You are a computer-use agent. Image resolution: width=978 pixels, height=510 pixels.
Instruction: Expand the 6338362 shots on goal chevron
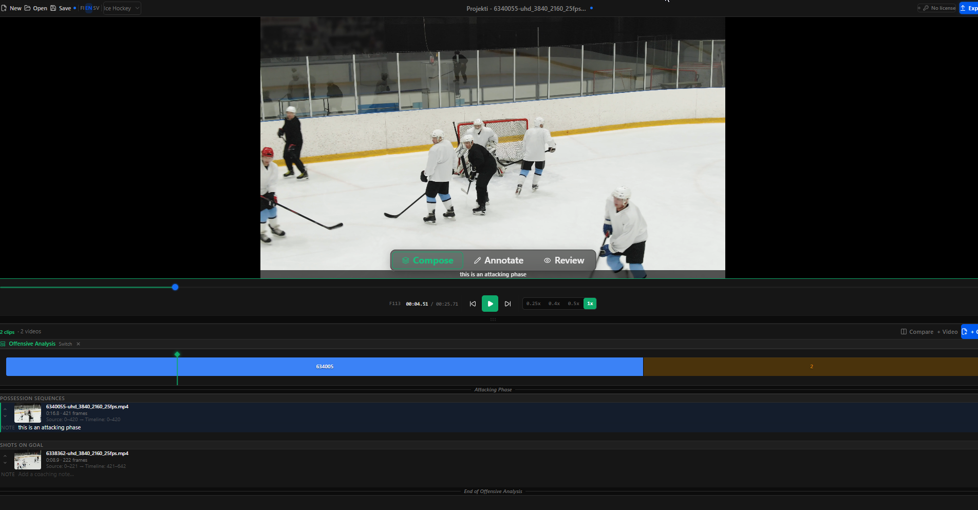[5, 462]
